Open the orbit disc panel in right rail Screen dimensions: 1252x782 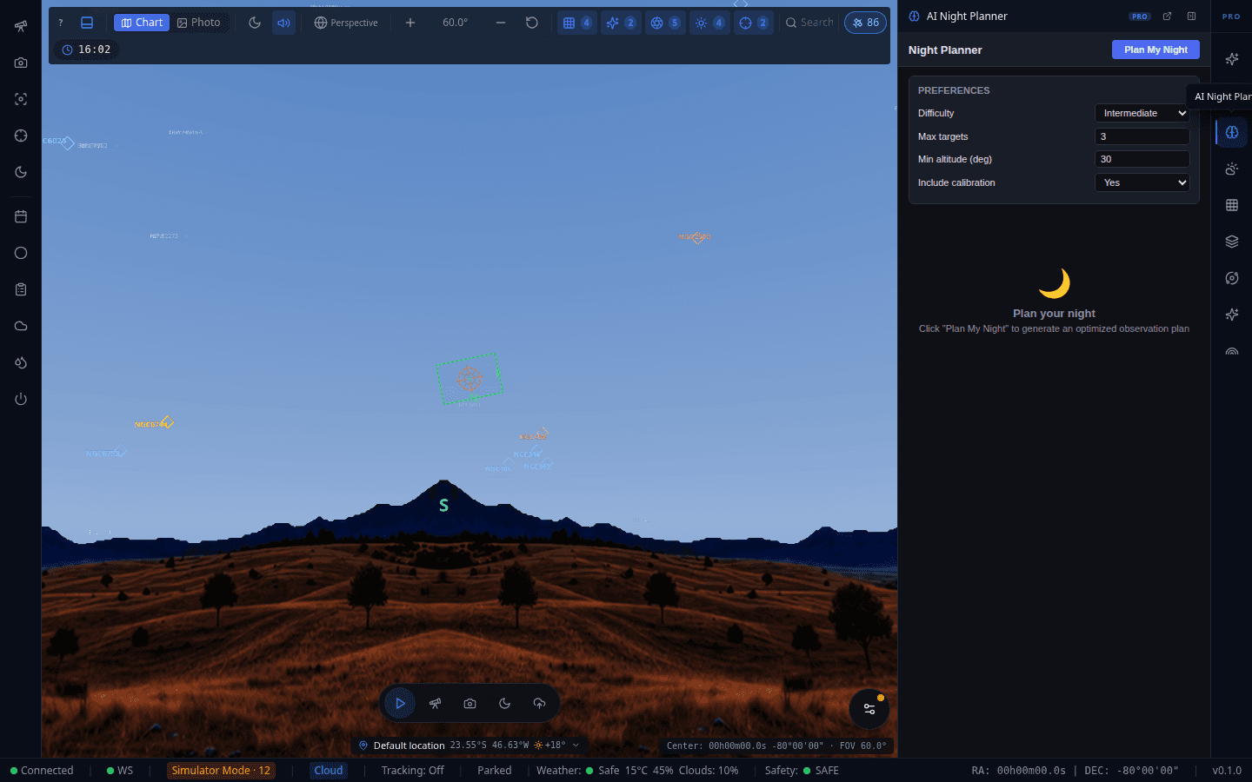pyautogui.click(x=1232, y=278)
